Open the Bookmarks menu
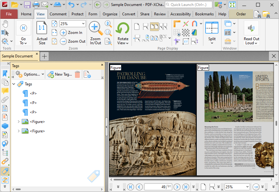279x192 pixels. [x=204, y=14]
